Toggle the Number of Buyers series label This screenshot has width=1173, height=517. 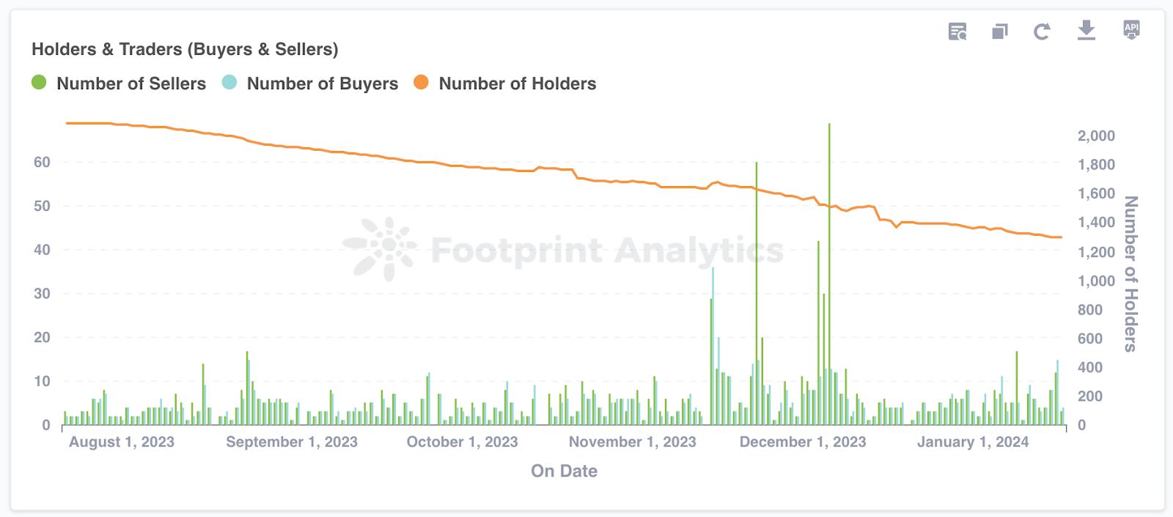coord(323,83)
